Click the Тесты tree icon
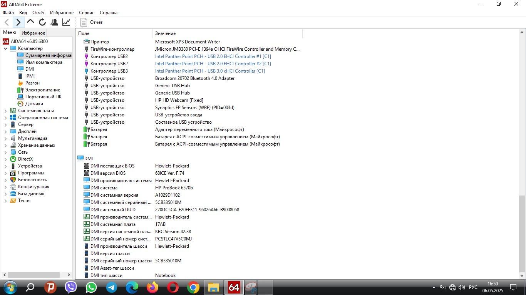The height and width of the screenshot is (295, 526). (x=13, y=201)
